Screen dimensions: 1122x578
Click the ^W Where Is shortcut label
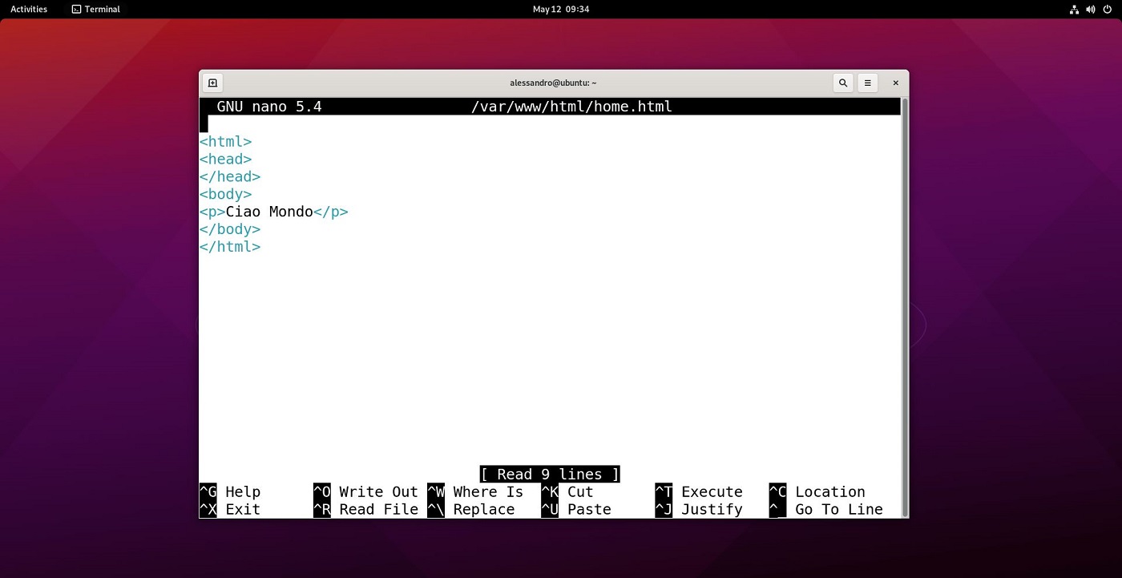(x=476, y=492)
